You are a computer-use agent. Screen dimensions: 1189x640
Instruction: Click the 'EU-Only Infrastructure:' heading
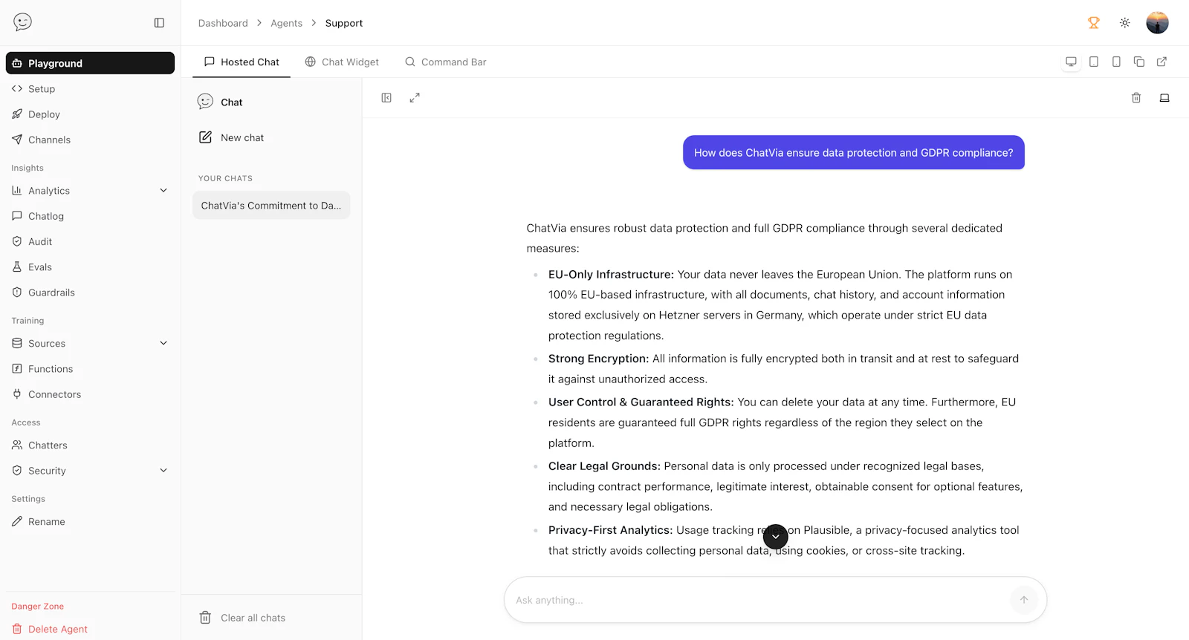(611, 275)
